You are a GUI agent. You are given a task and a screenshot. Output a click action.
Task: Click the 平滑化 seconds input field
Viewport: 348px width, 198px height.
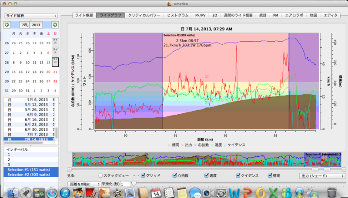click(x=125, y=184)
